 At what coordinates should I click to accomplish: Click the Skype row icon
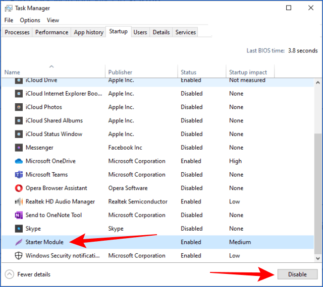(x=19, y=229)
